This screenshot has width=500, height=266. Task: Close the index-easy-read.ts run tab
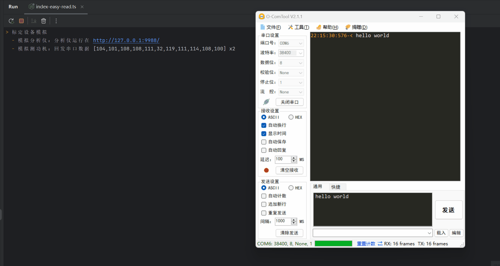click(x=82, y=7)
